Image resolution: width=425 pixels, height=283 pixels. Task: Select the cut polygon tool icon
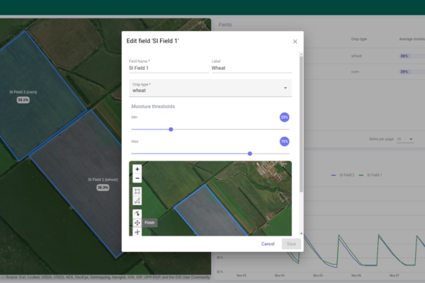pyautogui.click(x=137, y=232)
